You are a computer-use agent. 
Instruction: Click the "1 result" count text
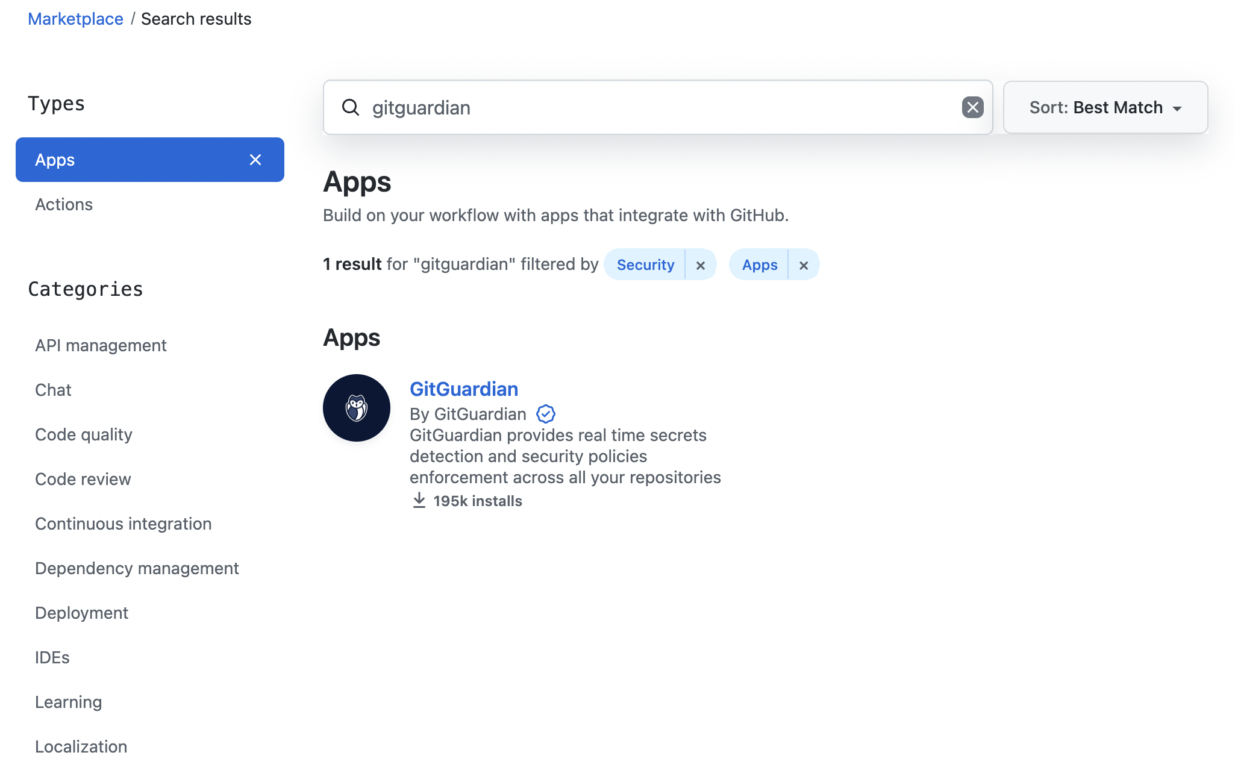click(x=352, y=264)
